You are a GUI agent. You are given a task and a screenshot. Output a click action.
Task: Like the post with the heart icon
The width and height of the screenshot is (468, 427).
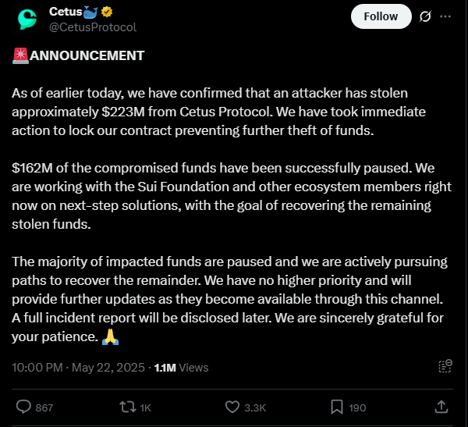coord(232,407)
